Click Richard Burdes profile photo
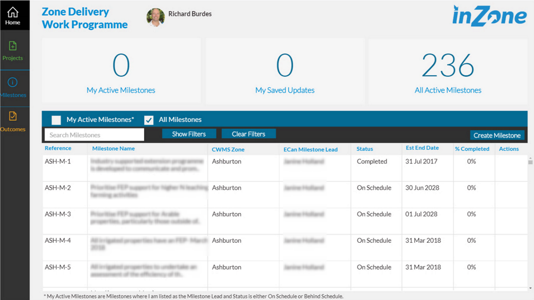The width and height of the screenshot is (534, 300). click(156, 17)
